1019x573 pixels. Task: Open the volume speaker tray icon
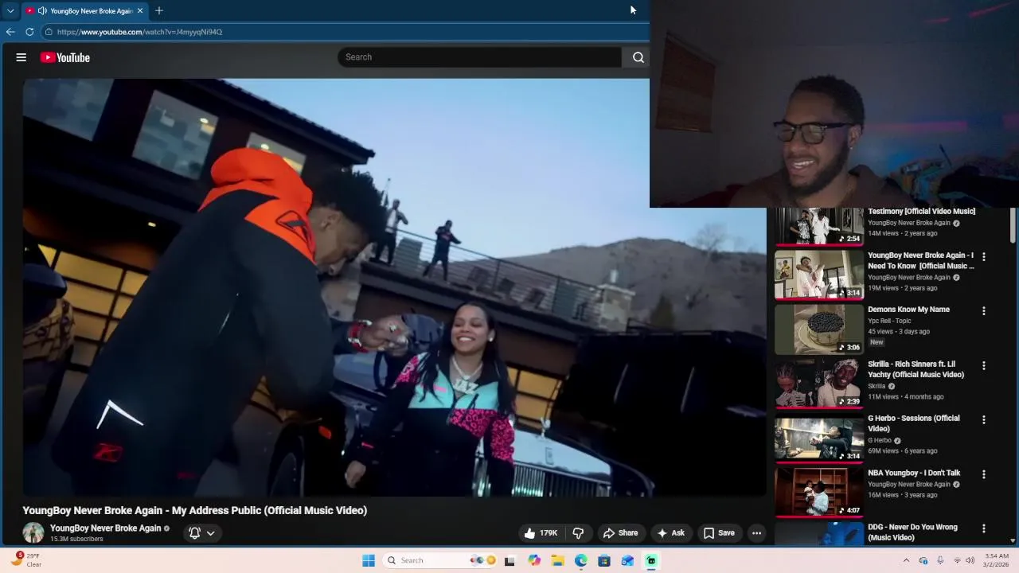pyautogui.click(x=970, y=560)
